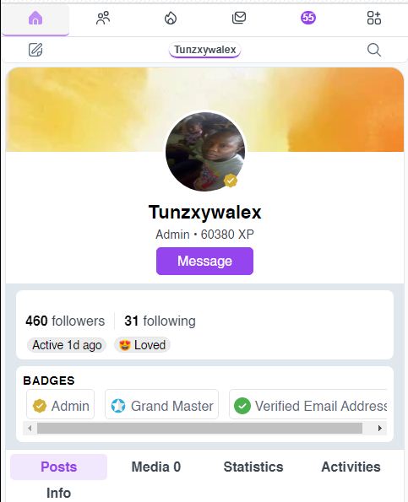The image size is (408, 502).
Task: Open the trending flame icon
Action: (x=171, y=19)
